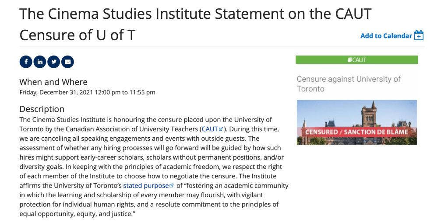Viewport: 448px width, 223px height.
Task: Click external-link icon beside CAUT link
Action: pos(221,129)
